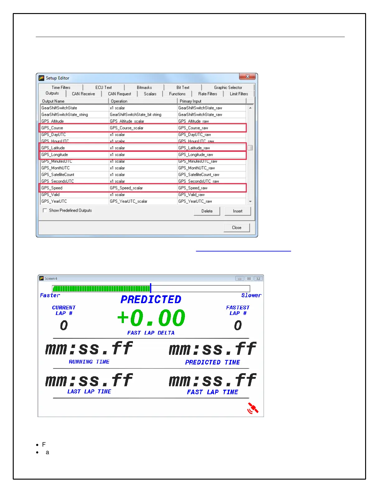Open the Time Filters tab
This screenshot has height=493, width=381.
pyautogui.click(x=61, y=87)
